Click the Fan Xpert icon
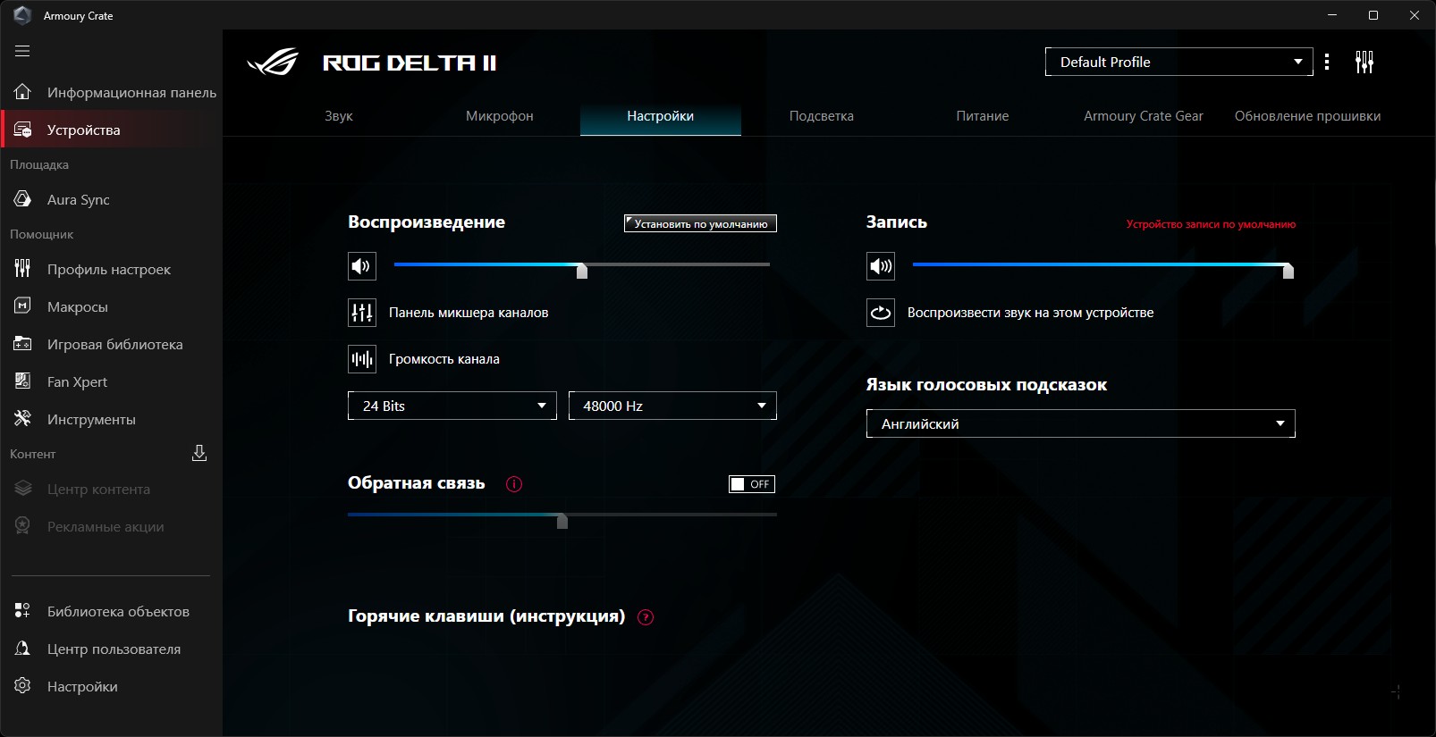 [x=22, y=381]
